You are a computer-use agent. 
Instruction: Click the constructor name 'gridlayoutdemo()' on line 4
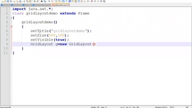click(x=39, y=22)
